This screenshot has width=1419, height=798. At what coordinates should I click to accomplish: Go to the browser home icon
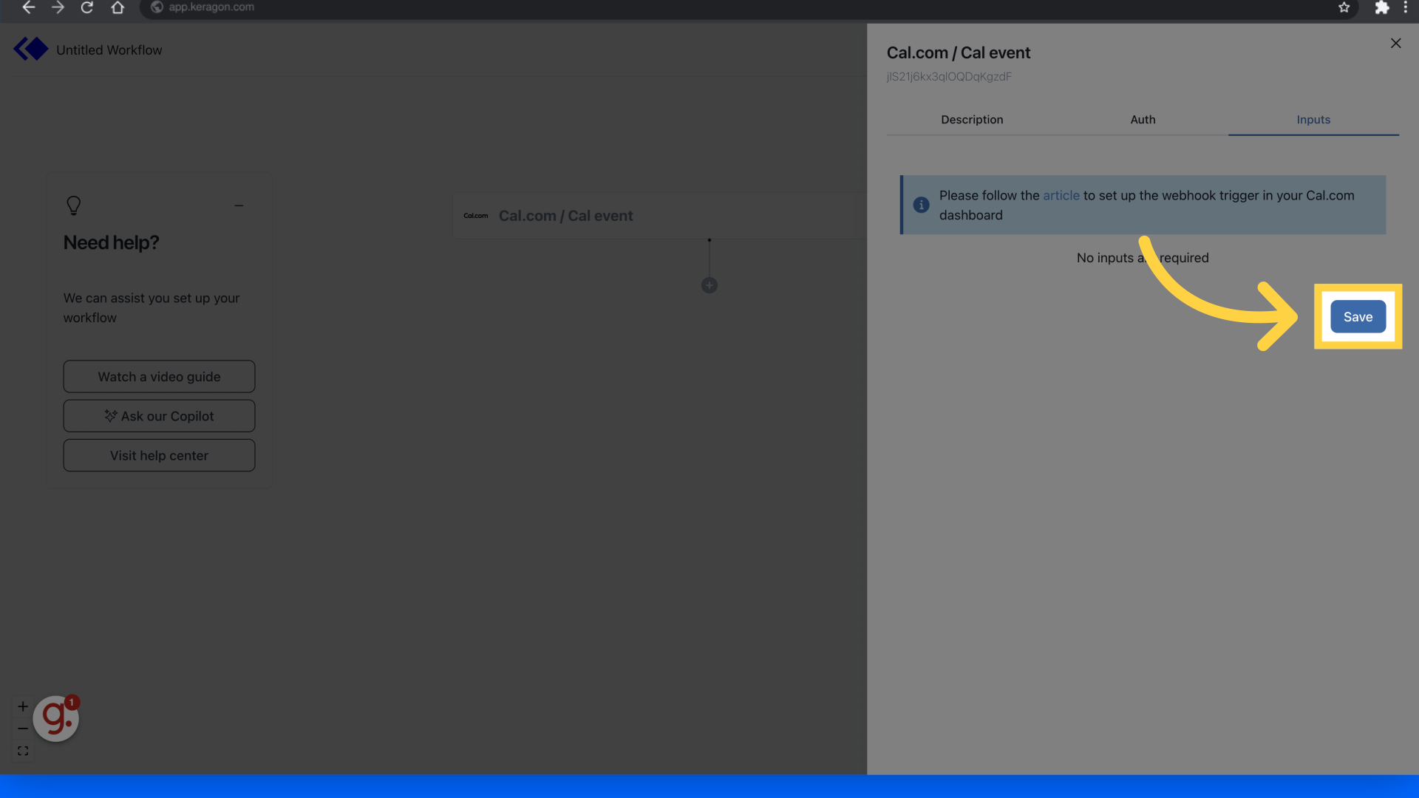click(118, 7)
